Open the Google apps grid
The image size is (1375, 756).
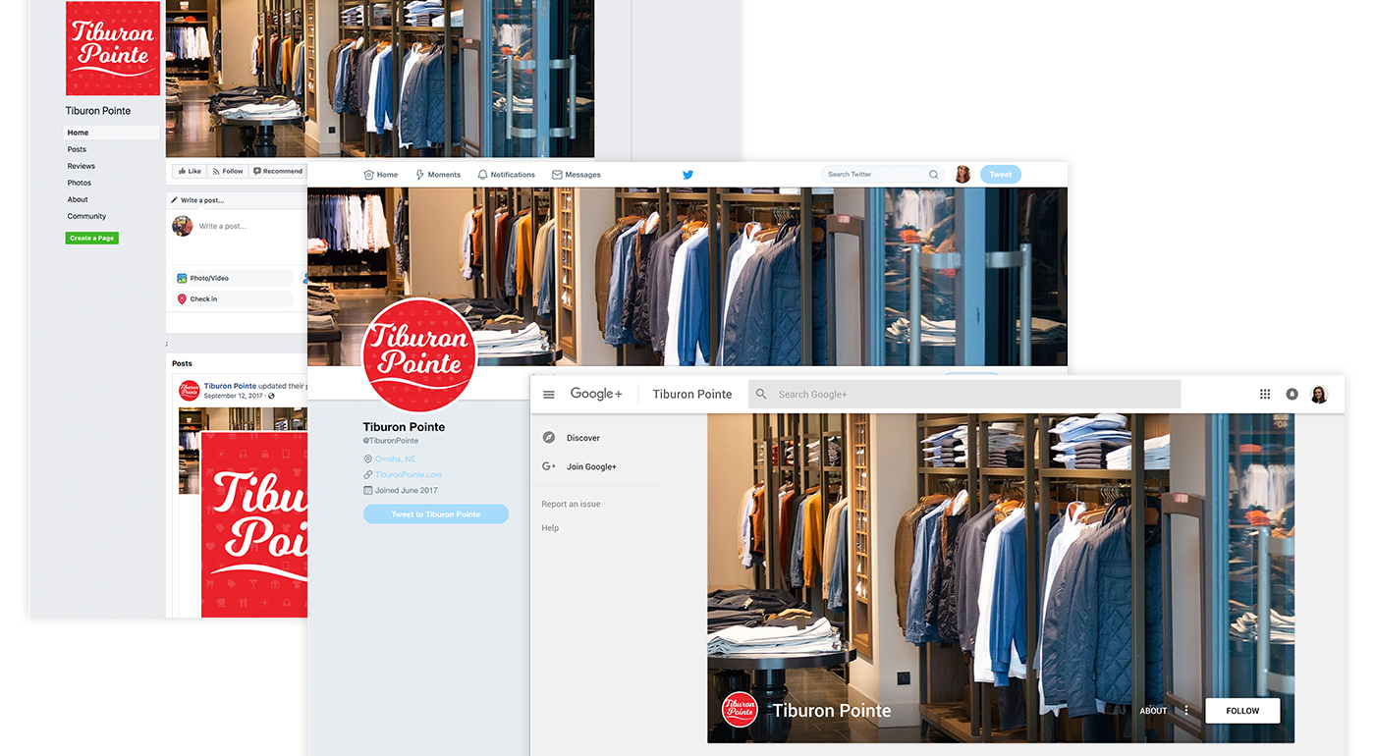pos(1265,395)
